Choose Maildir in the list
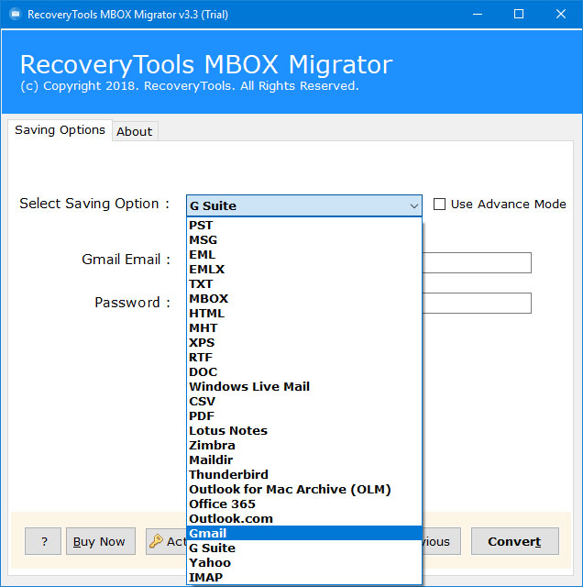Screen dimensions: 583x587 (x=304, y=460)
